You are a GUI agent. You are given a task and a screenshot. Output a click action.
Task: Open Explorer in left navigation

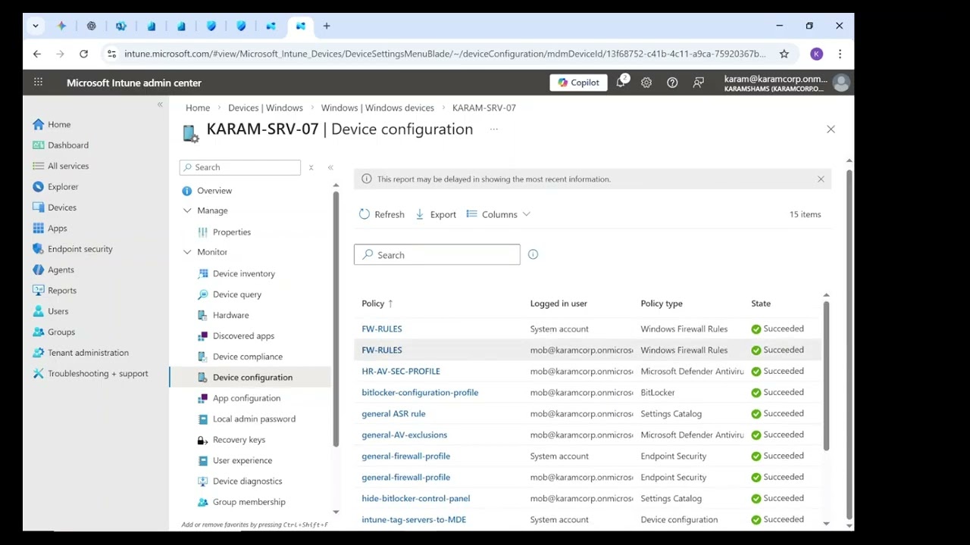(x=63, y=187)
